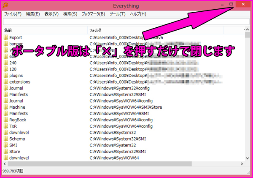The width and height of the screenshot is (253, 178).
Task: Select downlevel row in C:\Windows\SysWOW64
Action: click(124, 158)
